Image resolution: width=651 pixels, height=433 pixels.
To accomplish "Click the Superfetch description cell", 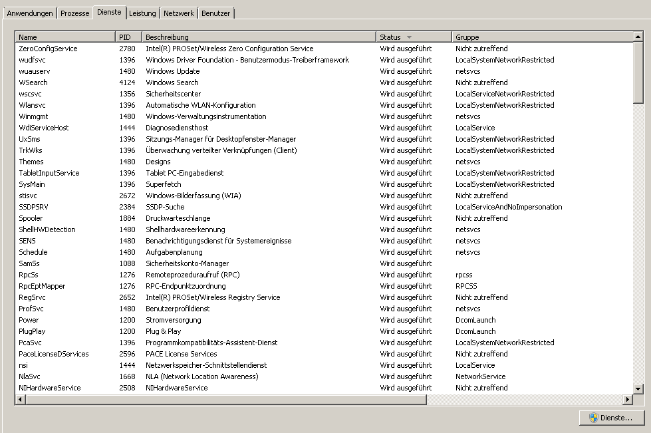I will click(163, 184).
